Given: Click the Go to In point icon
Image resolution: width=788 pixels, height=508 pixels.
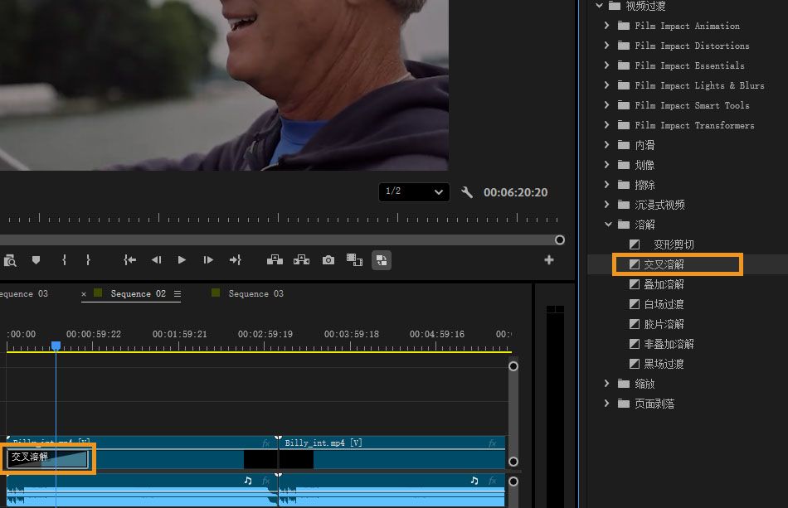Looking at the screenshot, I should coord(130,259).
